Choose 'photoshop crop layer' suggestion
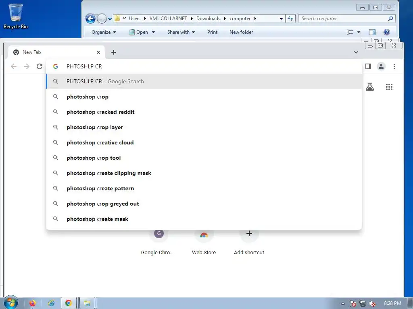Image resolution: width=413 pixels, height=309 pixels. pyautogui.click(x=204, y=127)
